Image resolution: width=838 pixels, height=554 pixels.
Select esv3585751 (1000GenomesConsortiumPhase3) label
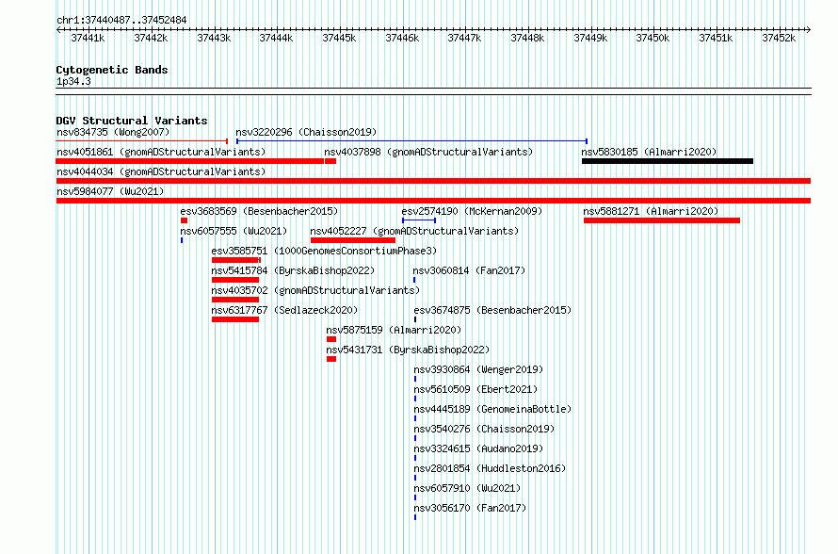tap(324, 251)
